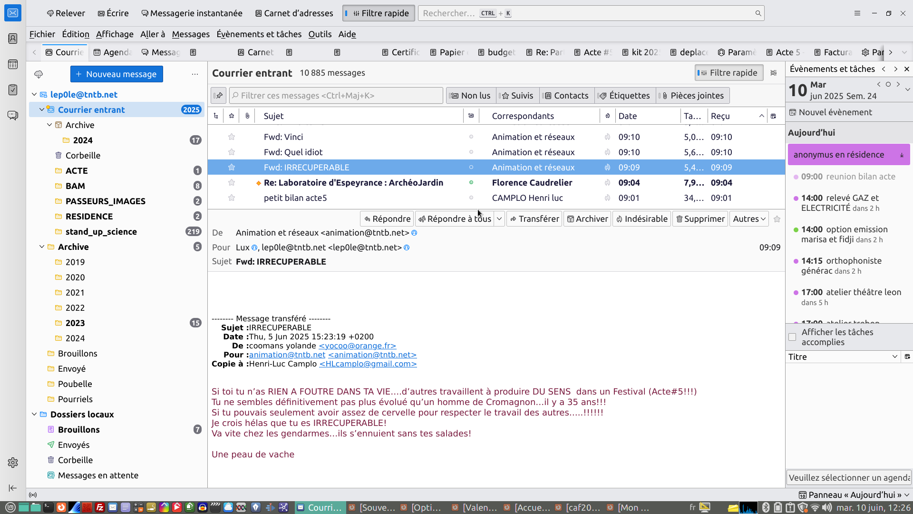Collapse the Archive folder tree

click(42, 247)
